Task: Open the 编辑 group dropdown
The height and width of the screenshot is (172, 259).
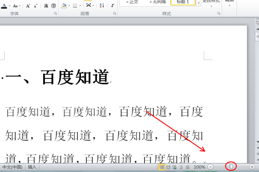Action: coord(229,3)
